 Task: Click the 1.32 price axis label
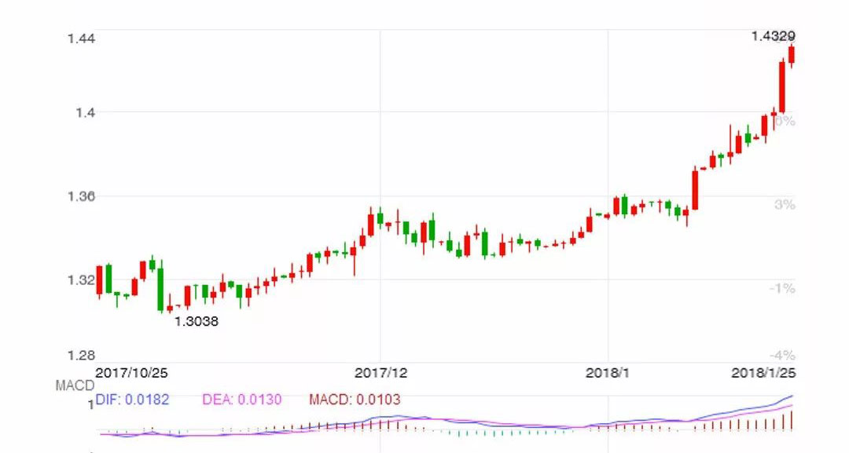pos(82,279)
